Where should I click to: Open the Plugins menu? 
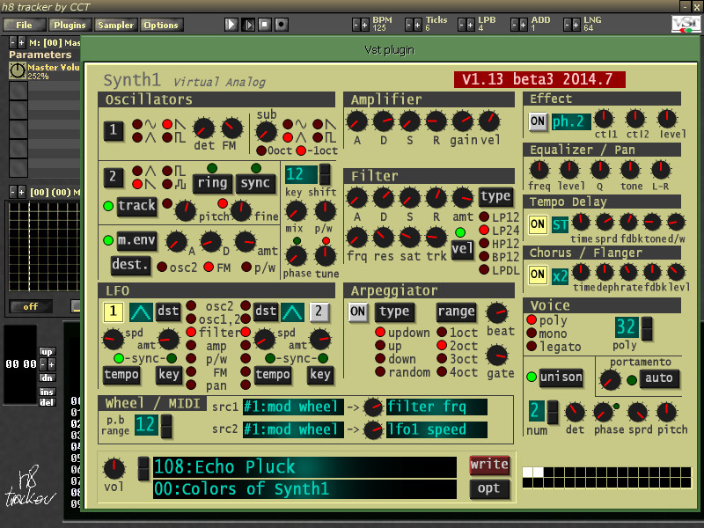[70, 26]
